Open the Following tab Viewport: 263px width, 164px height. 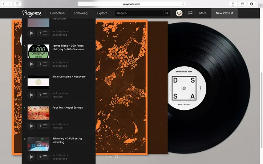[81, 13]
